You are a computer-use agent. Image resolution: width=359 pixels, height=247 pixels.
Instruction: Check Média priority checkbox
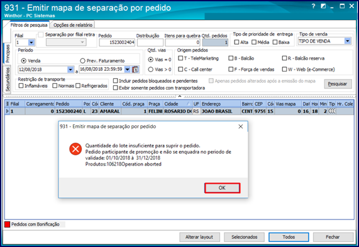pyautogui.click(x=254, y=42)
